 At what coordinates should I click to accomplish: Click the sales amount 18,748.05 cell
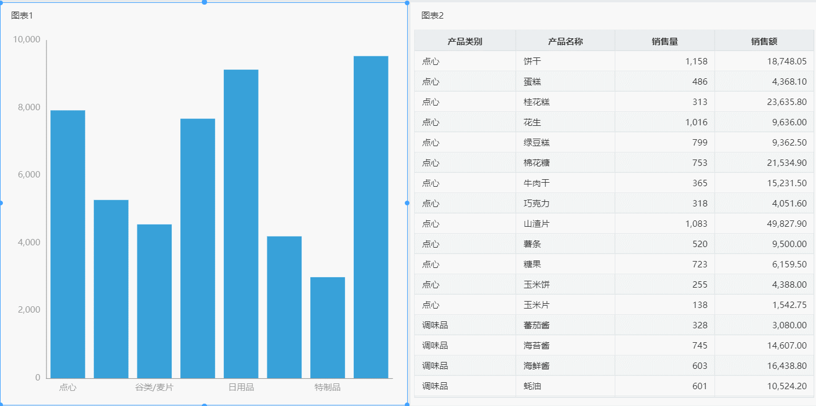click(x=764, y=61)
